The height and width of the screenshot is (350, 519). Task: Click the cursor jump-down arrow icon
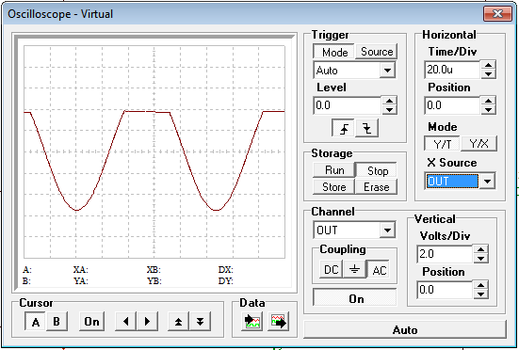pyautogui.click(x=200, y=321)
